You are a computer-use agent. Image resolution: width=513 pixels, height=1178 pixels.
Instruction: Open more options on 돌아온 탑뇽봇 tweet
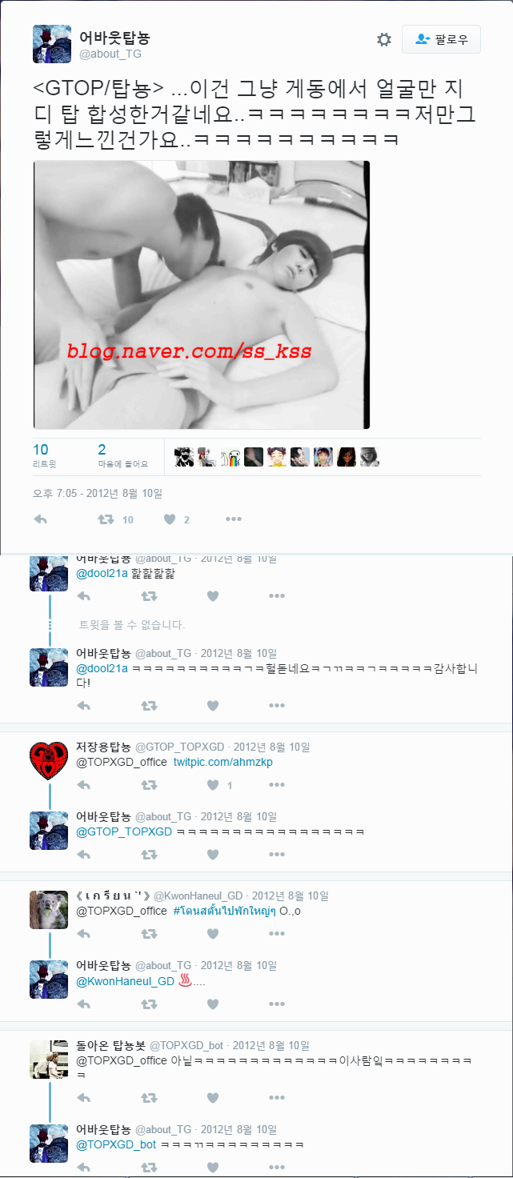277,1099
